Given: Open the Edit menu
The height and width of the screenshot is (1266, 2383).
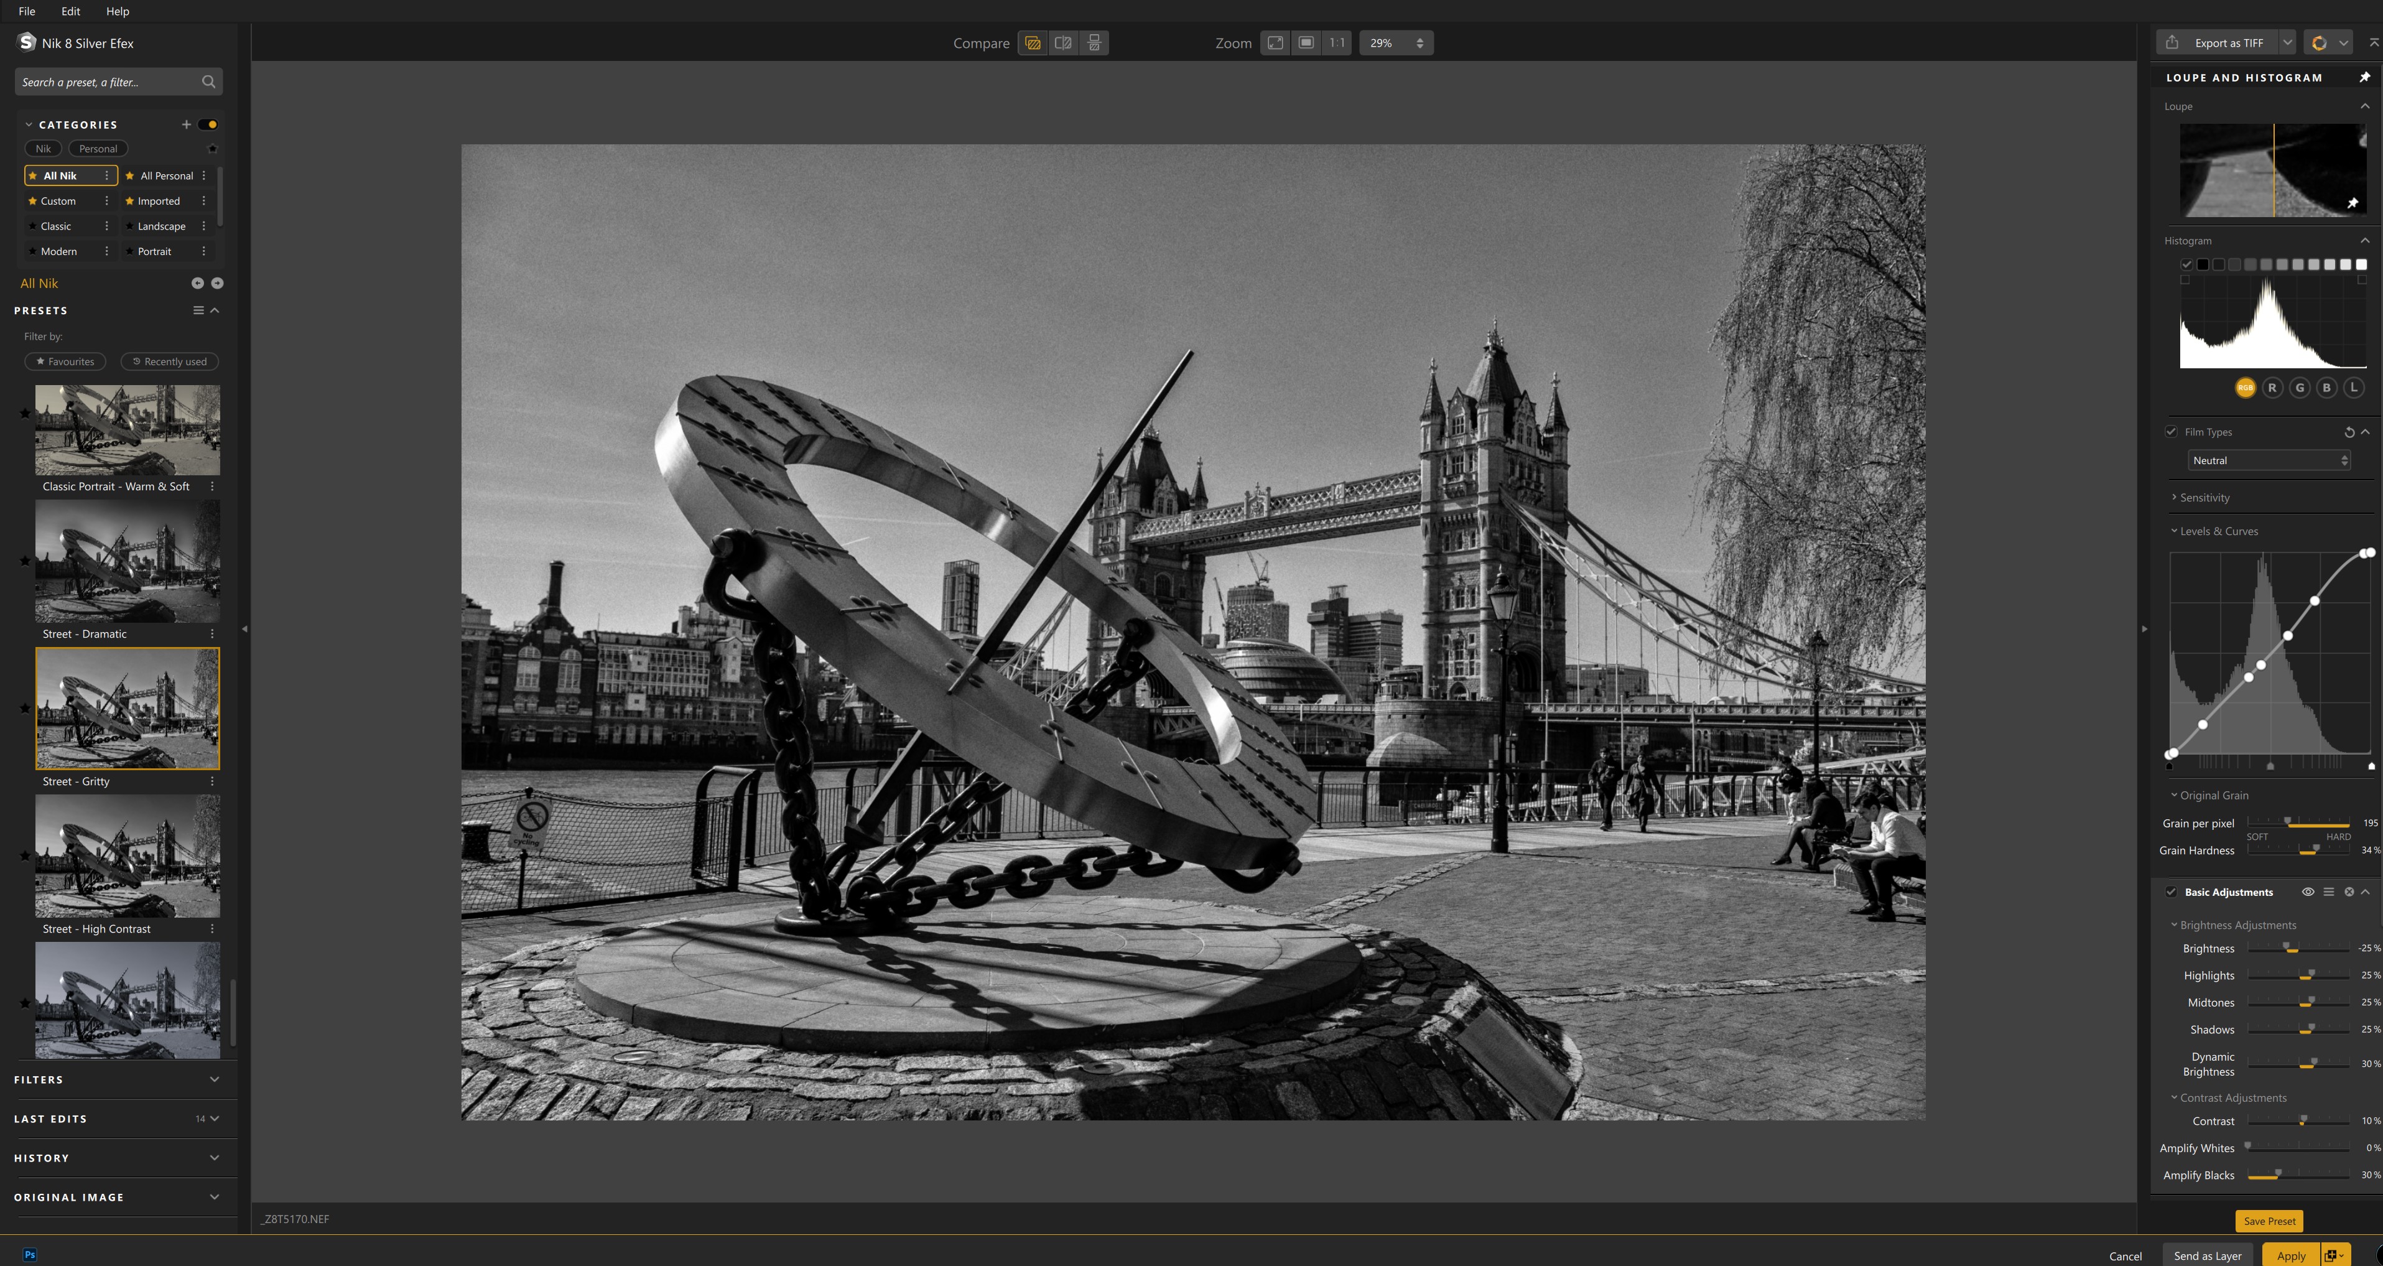Looking at the screenshot, I should (x=70, y=11).
